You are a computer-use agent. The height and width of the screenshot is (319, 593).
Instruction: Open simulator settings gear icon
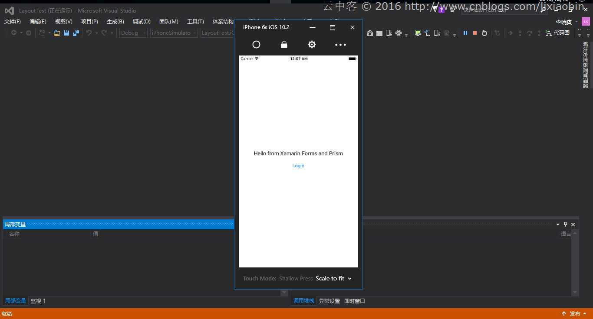tap(312, 44)
